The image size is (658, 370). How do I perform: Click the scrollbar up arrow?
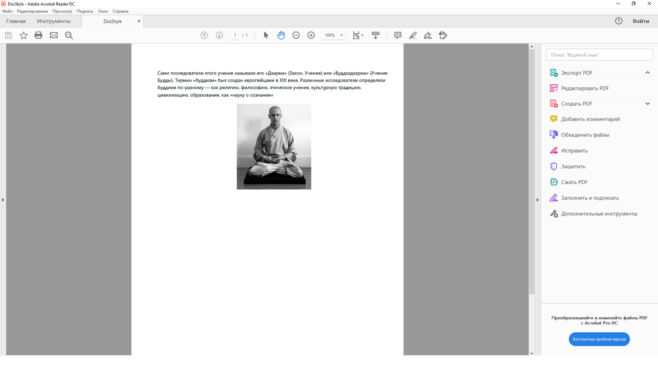[532, 46]
